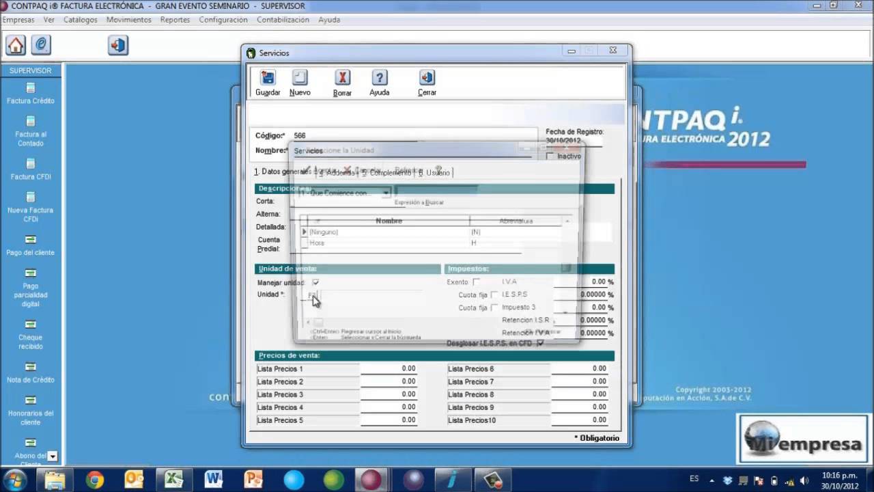874x492 pixels.
Task: Open Ayuda help in Servicios toolbar
Action: click(380, 83)
